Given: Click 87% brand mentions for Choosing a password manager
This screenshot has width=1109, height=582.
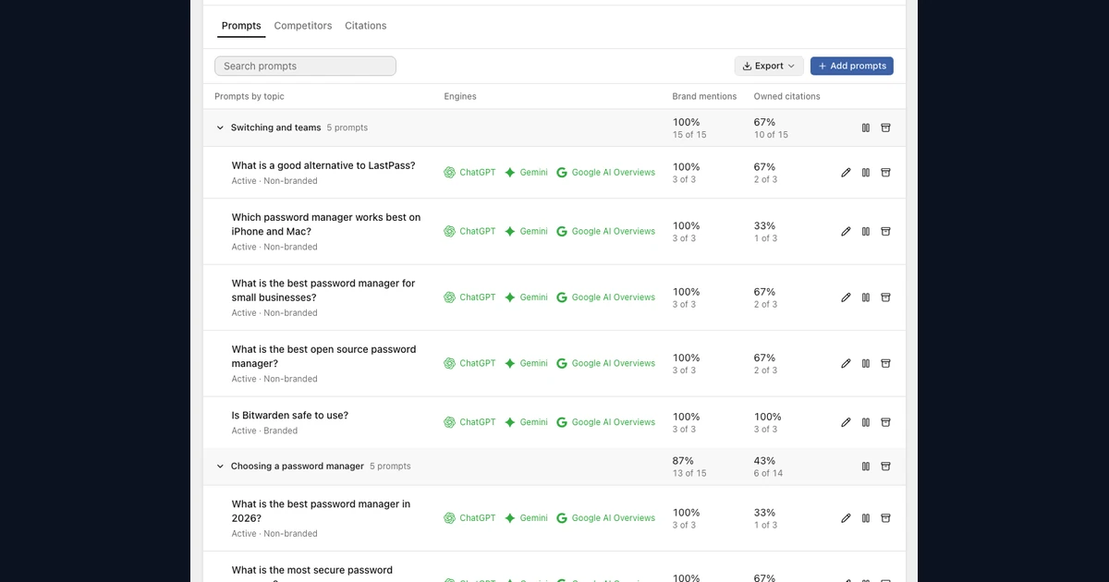Looking at the screenshot, I should pyautogui.click(x=683, y=461).
